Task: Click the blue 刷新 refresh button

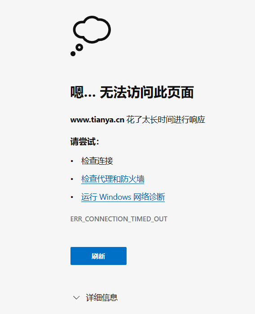Action: pos(98,256)
